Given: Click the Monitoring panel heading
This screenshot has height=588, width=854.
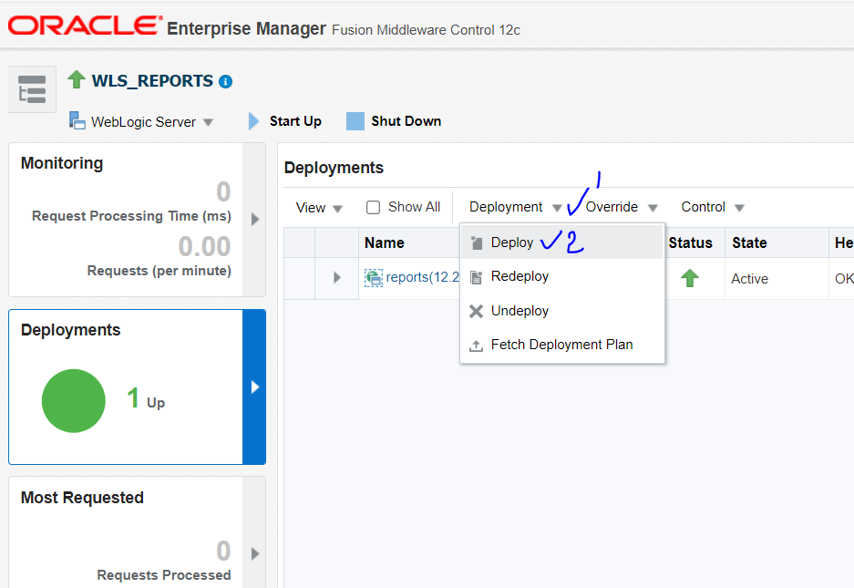Looking at the screenshot, I should 62,163.
